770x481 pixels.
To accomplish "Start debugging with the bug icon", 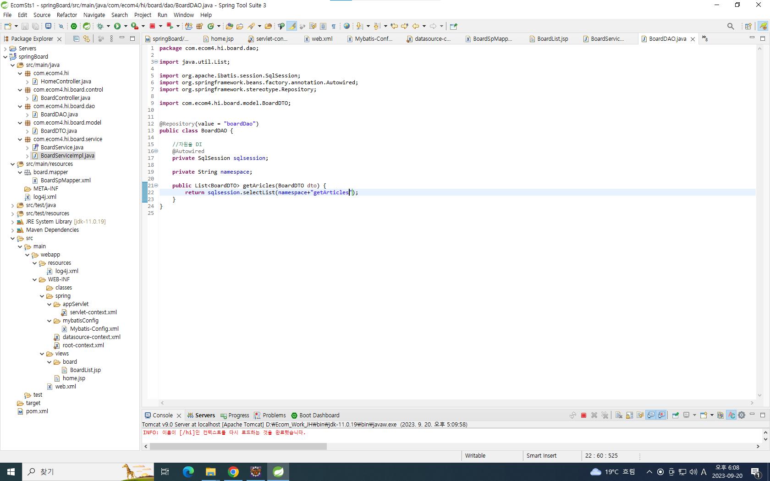I will [100, 26].
